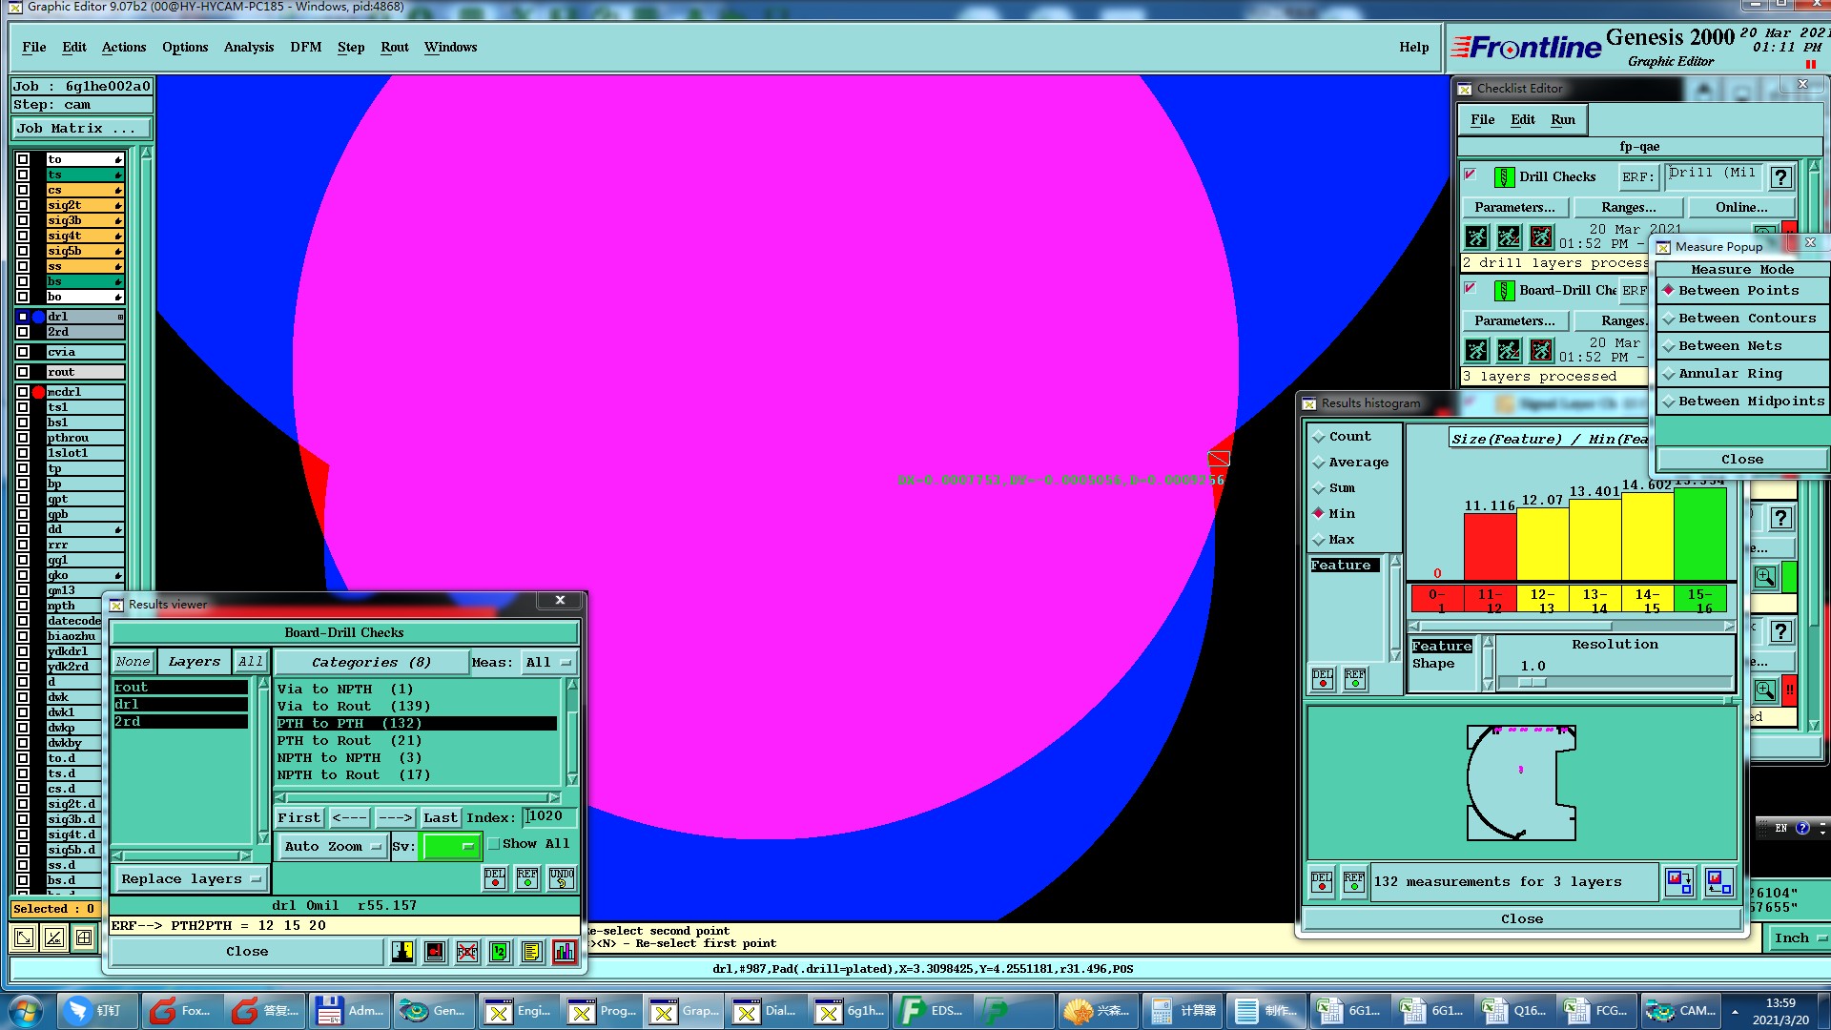Open the Inch units dropdown
Screen dimensions: 1831x1030
pyautogui.click(x=1799, y=938)
